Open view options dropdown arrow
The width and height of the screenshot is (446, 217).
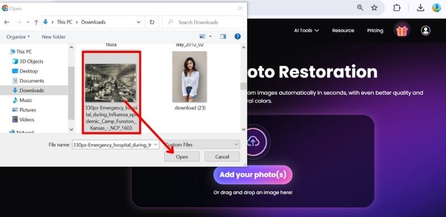(211, 36)
